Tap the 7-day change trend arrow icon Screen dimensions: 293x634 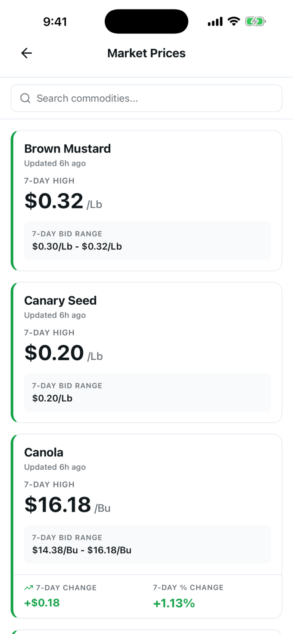point(29,587)
